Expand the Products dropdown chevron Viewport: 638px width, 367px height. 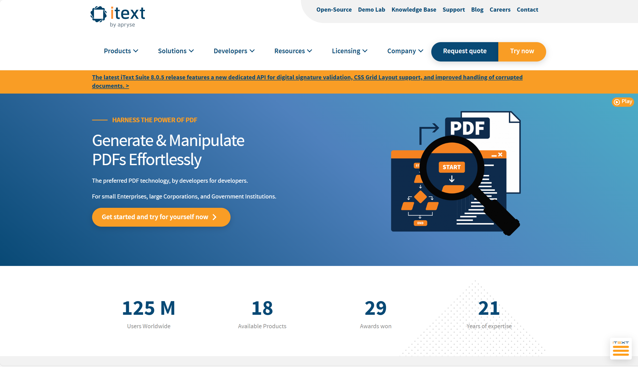136,51
